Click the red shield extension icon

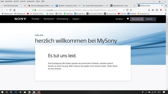[161, 10]
